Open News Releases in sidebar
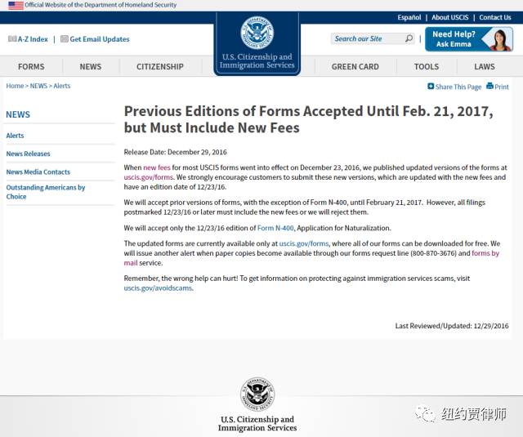The image size is (523, 437). (28, 154)
